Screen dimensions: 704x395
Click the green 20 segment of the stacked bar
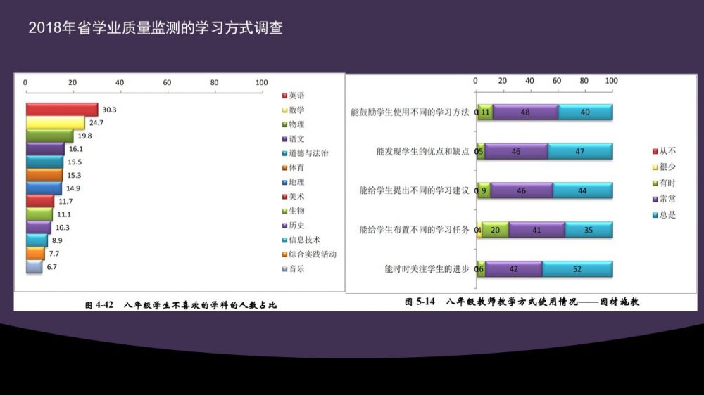(495, 230)
